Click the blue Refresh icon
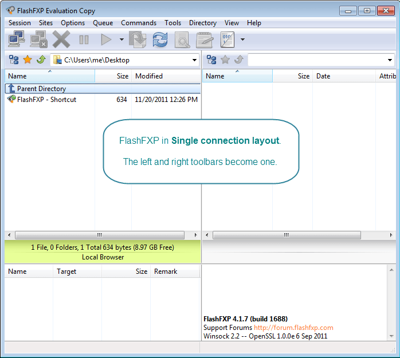 point(160,40)
